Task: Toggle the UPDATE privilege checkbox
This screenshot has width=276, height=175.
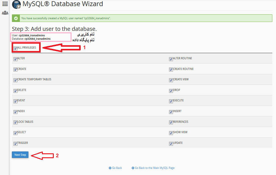Action: (x=171, y=144)
